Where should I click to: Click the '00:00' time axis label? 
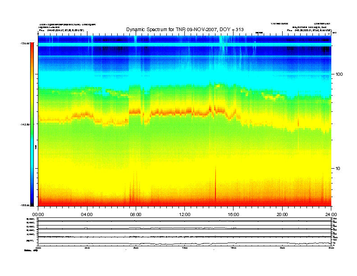pos(38,215)
